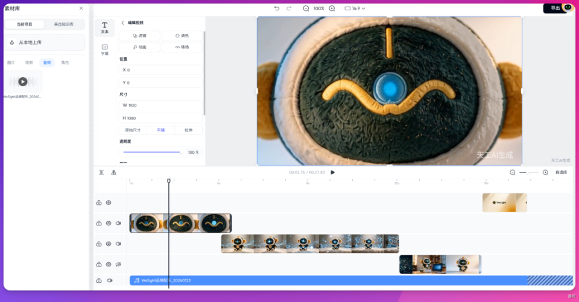Open the 动画 animation options
Screen dimensions: 579x302
(139, 47)
